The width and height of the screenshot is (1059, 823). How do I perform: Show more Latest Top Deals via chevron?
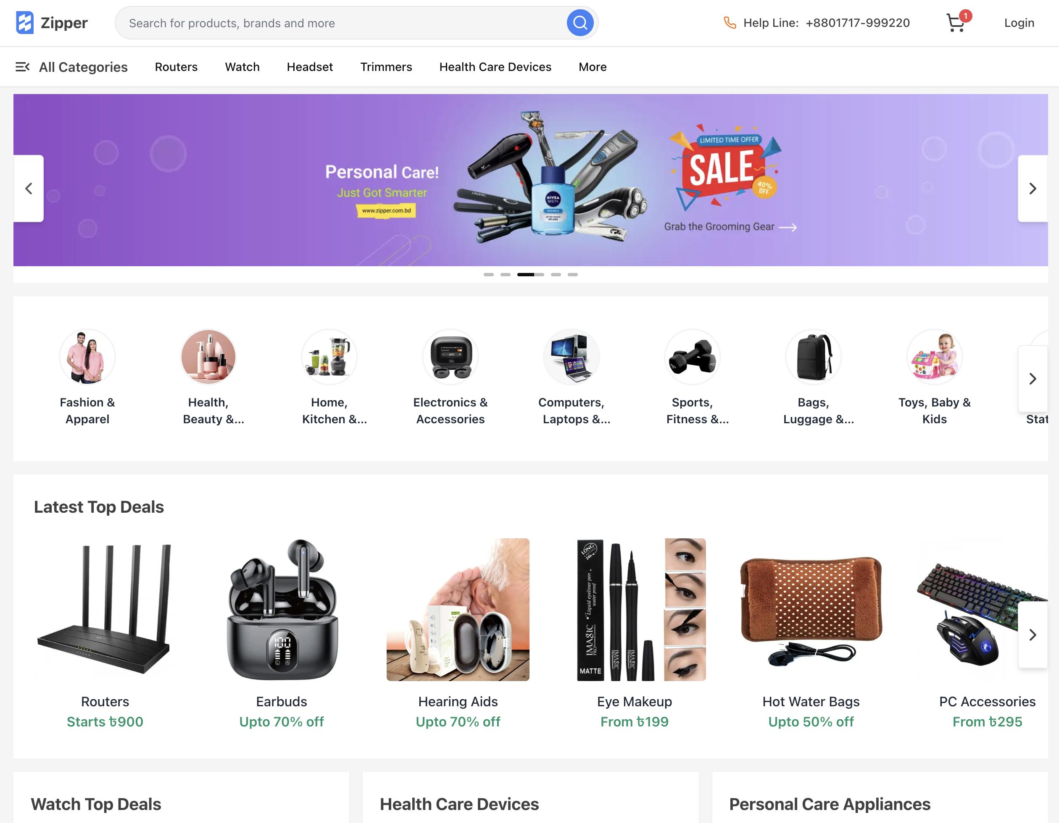[1033, 635]
